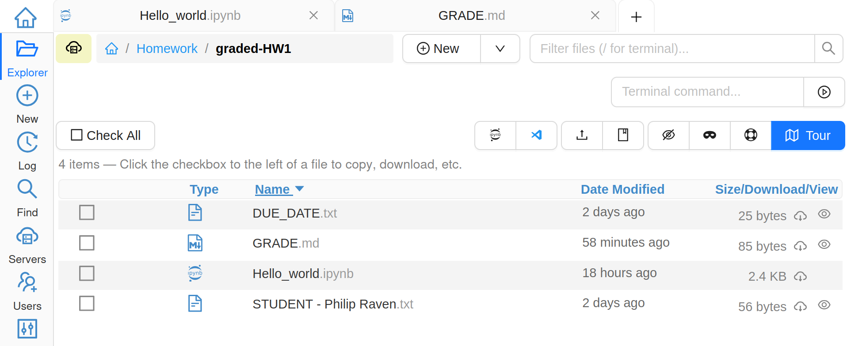Viewport: 847px width, 346px height.
Task: Switch to the GRADE.md tab
Action: [471, 16]
